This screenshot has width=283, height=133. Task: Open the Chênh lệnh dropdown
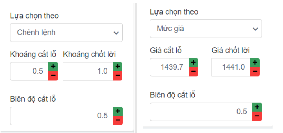point(66,33)
